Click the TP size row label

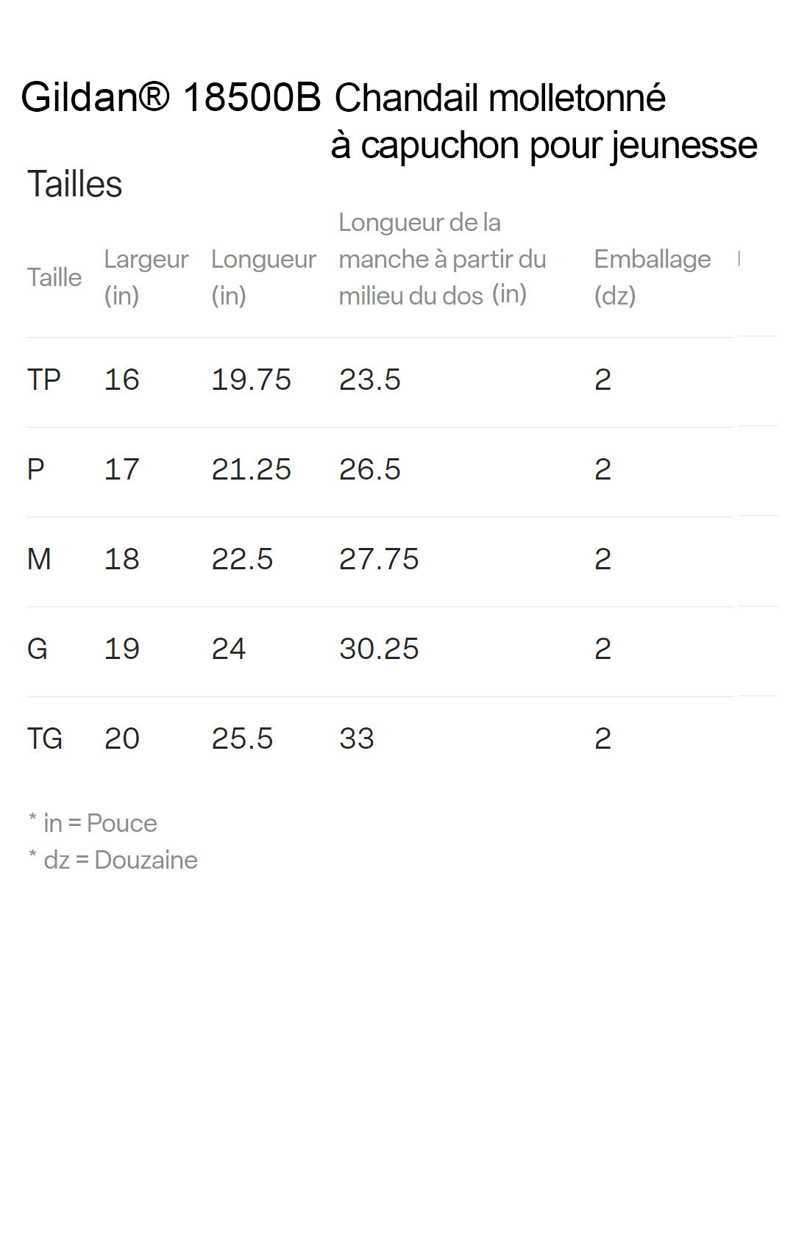point(43,380)
